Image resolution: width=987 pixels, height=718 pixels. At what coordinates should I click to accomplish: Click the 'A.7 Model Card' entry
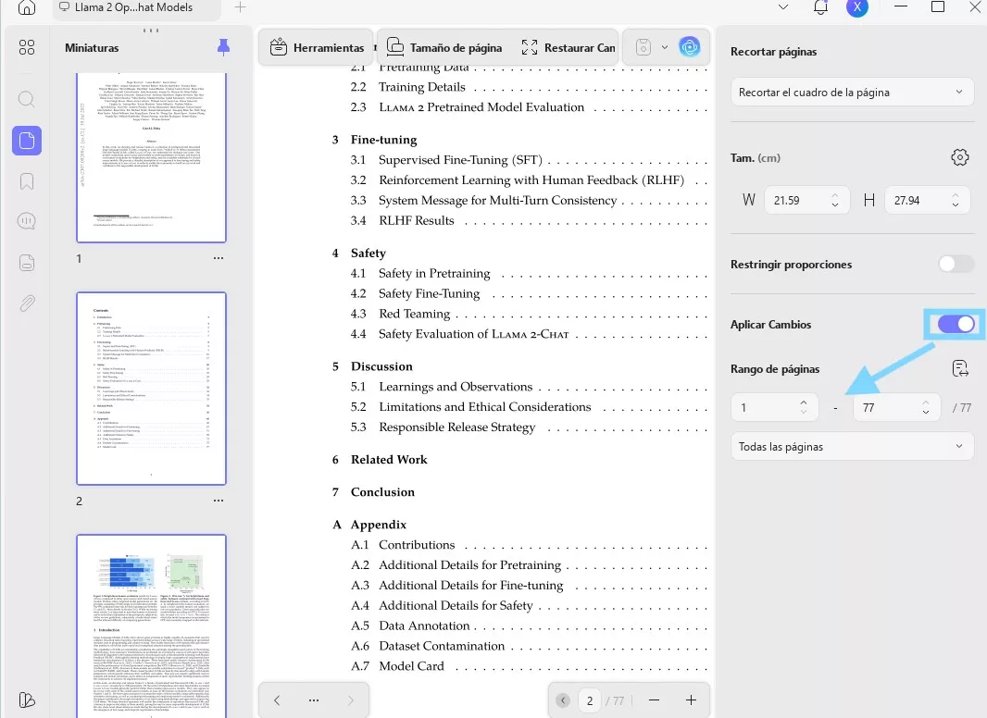(x=397, y=666)
